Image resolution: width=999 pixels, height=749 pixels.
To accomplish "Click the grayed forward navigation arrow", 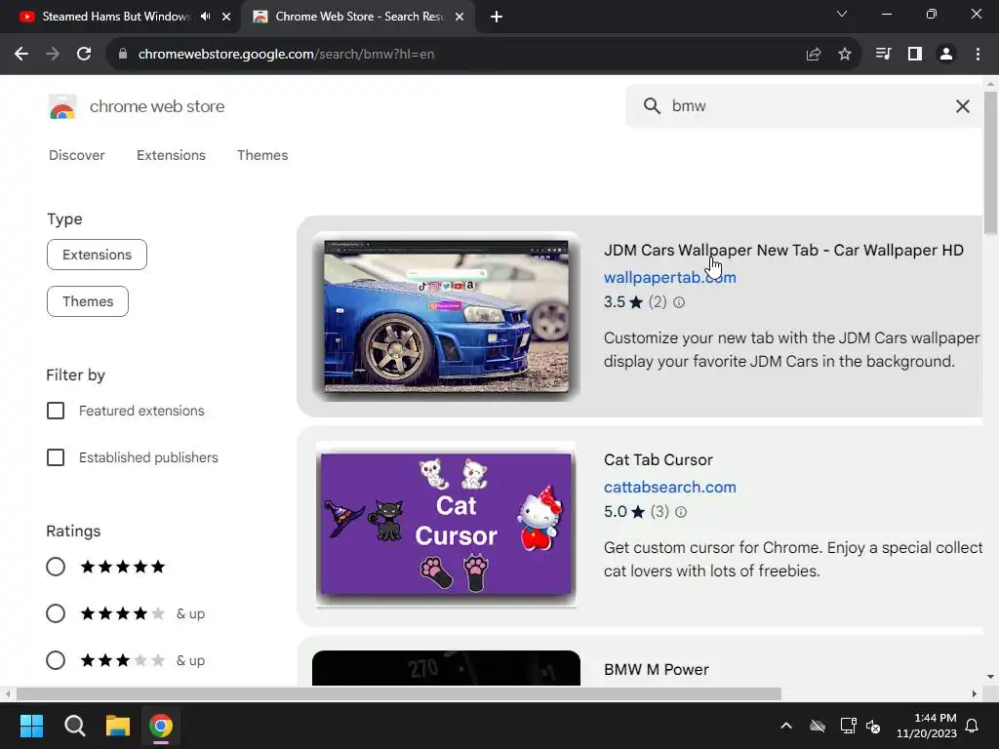I will (x=53, y=55).
